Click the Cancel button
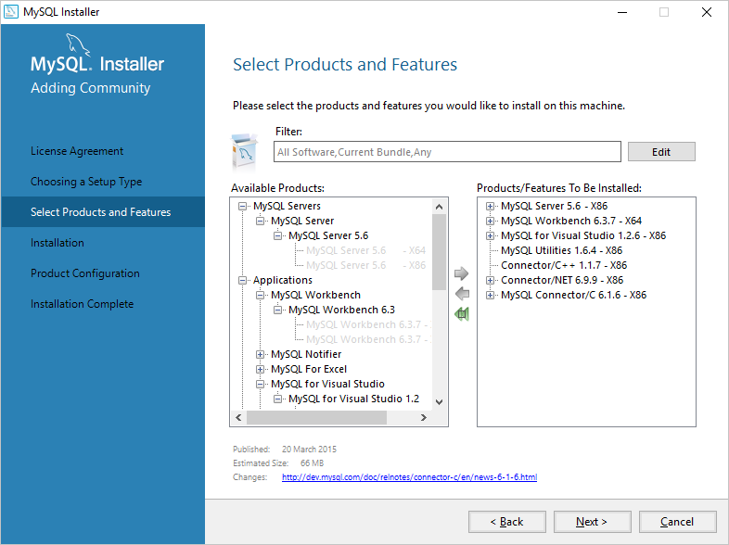This screenshot has width=729, height=545. pos(677,522)
